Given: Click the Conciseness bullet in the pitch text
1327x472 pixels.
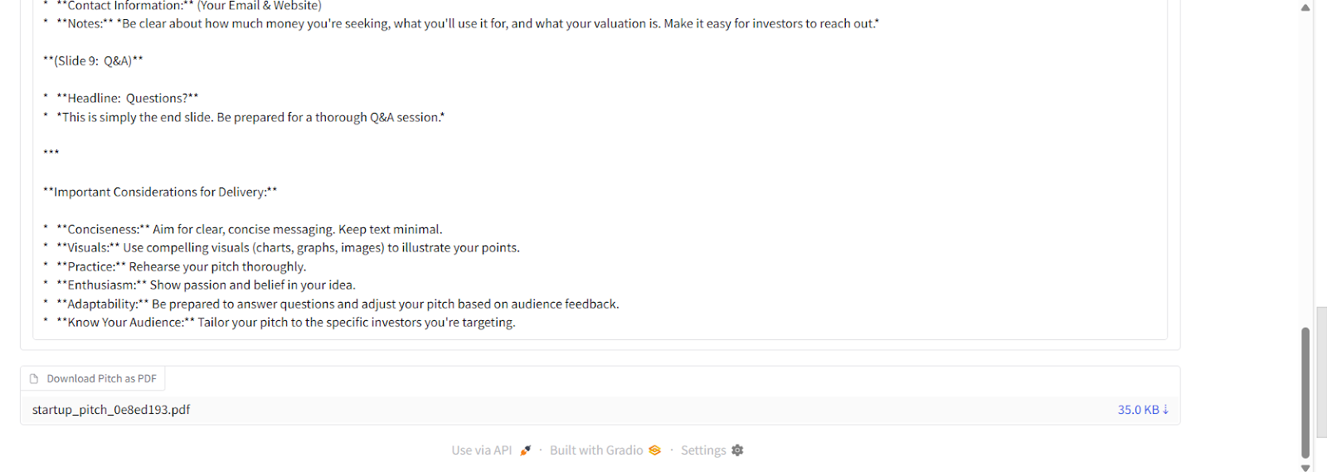Looking at the screenshot, I should coord(249,230).
